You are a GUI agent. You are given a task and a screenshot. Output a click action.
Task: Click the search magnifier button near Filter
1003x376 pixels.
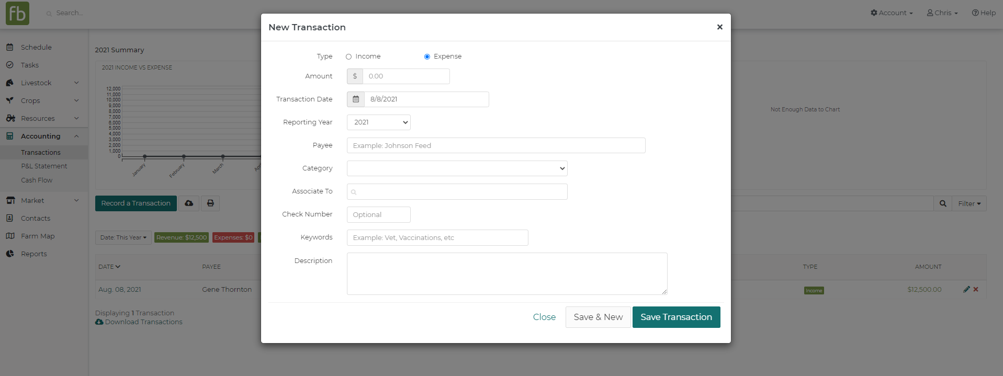tap(943, 203)
